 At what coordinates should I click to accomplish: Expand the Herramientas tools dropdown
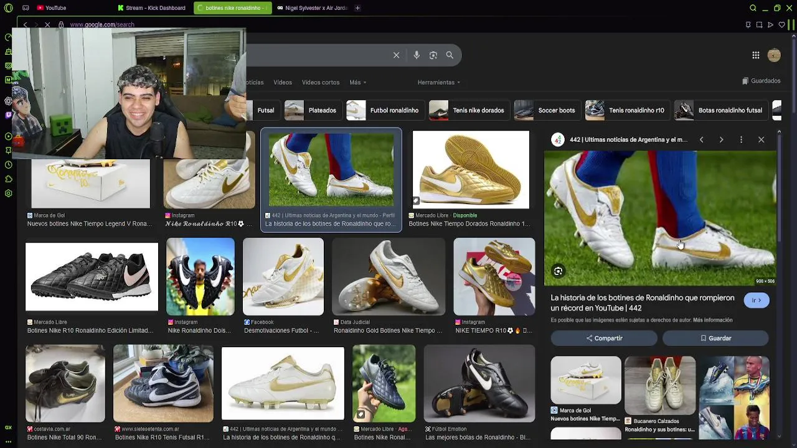(439, 82)
